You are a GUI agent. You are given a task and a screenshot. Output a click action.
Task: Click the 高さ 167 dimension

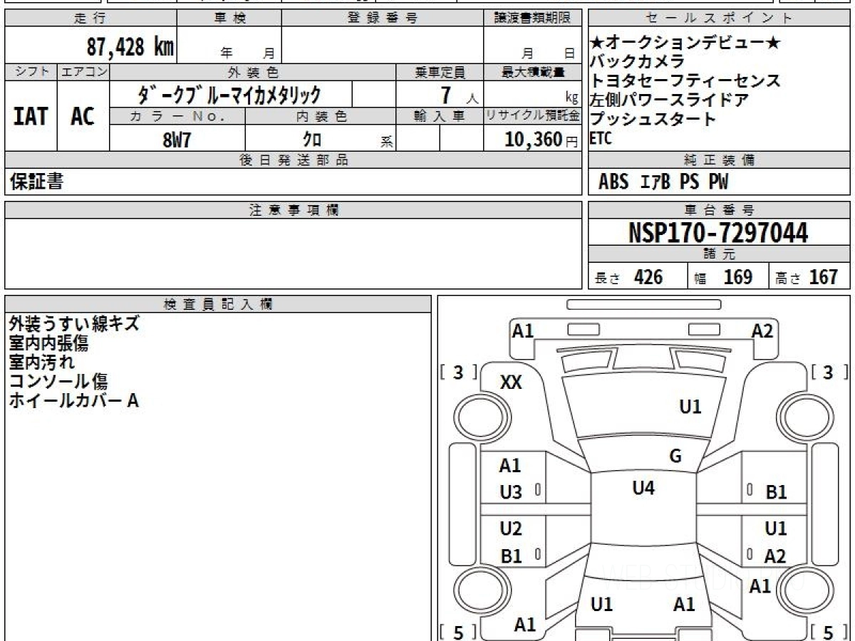click(807, 277)
